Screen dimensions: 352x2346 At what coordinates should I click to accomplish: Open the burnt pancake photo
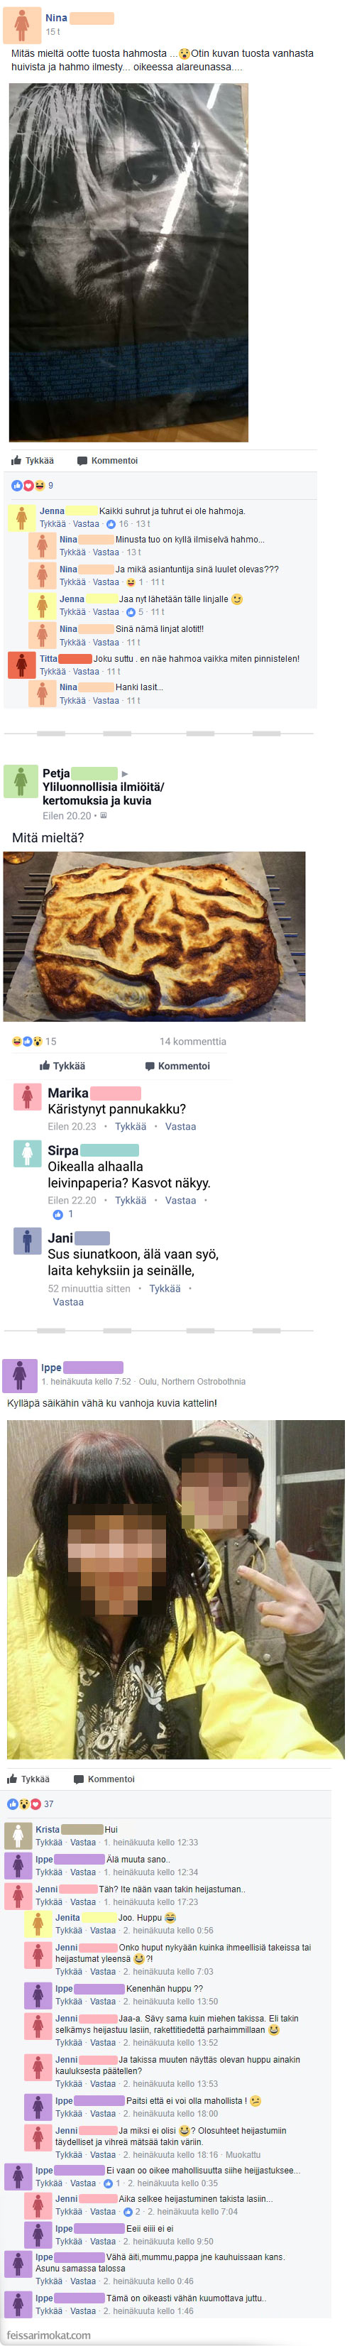click(154, 937)
